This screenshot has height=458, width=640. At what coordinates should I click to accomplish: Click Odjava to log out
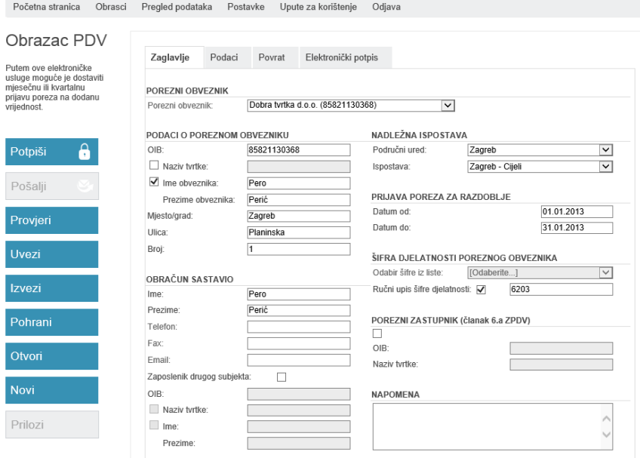click(386, 7)
